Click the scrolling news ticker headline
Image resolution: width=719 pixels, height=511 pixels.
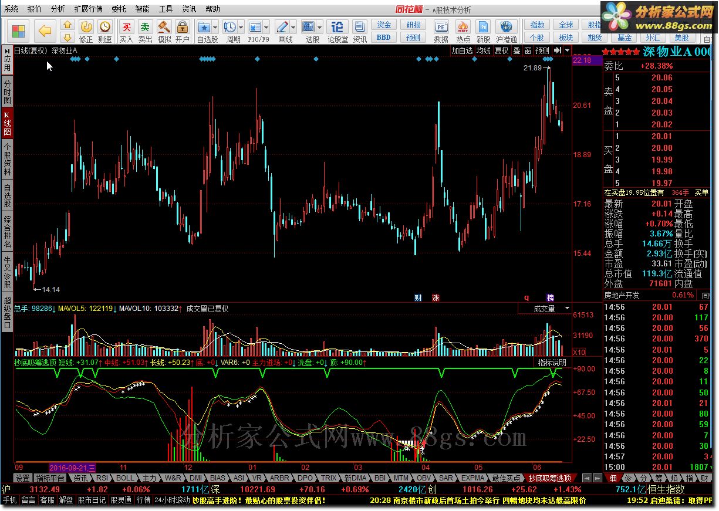478,500
